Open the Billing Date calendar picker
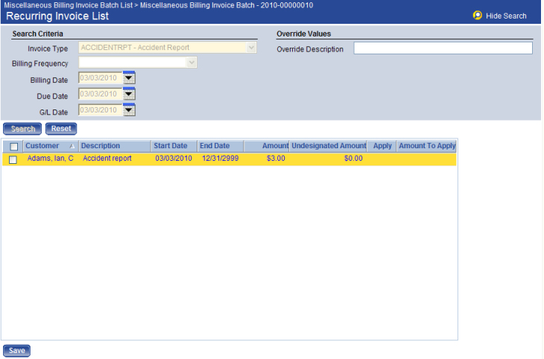Viewport: 544px width, 359px height. (129, 78)
